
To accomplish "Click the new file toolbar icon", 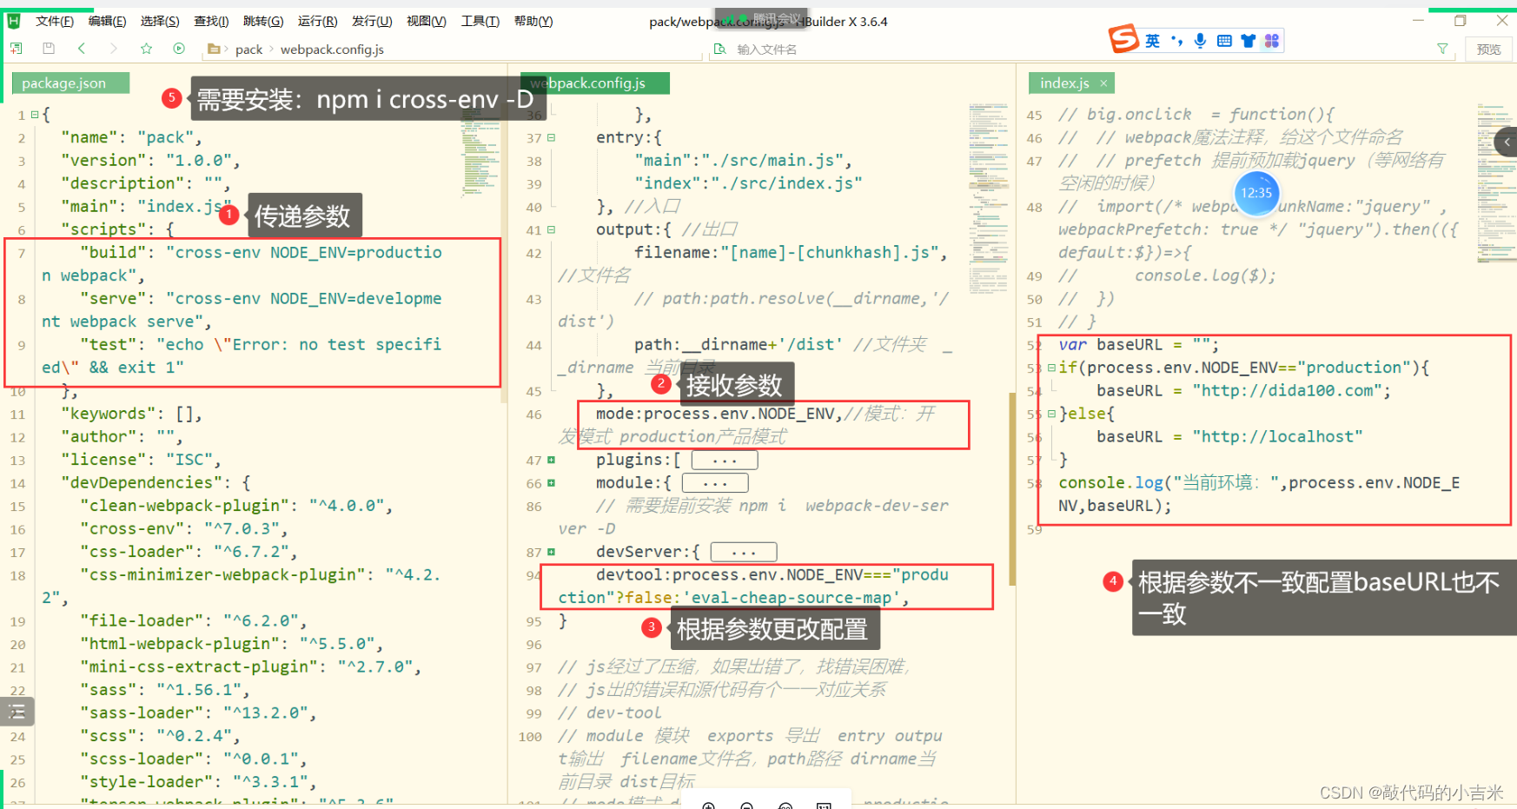I will (x=17, y=49).
